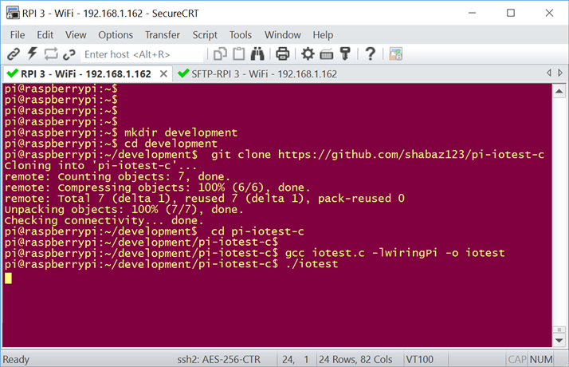Click the SecureFX launch toolbar icon
The image size is (569, 367).
395,54
